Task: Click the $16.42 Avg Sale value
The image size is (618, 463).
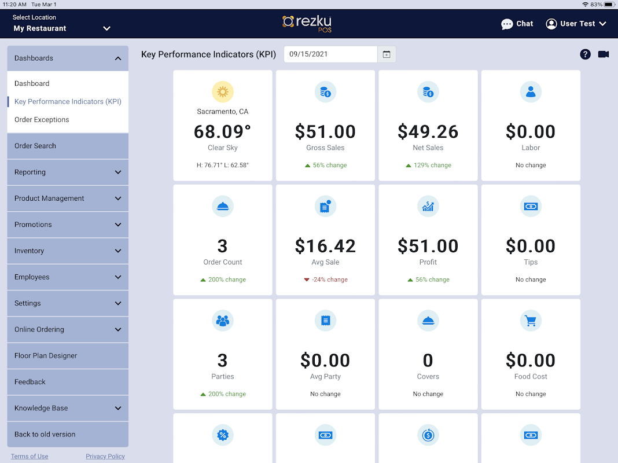Action: click(x=325, y=246)
